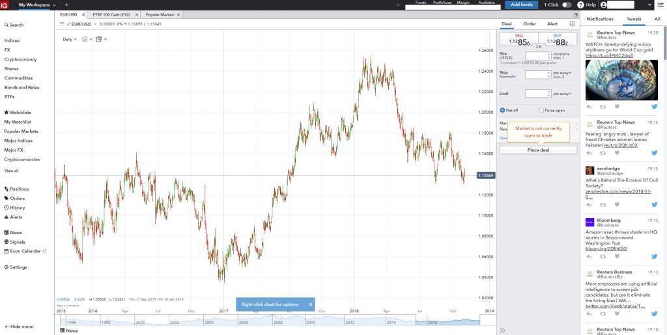Click the Add funds button
Screen dimensions: 667x335
click(521, 5)
